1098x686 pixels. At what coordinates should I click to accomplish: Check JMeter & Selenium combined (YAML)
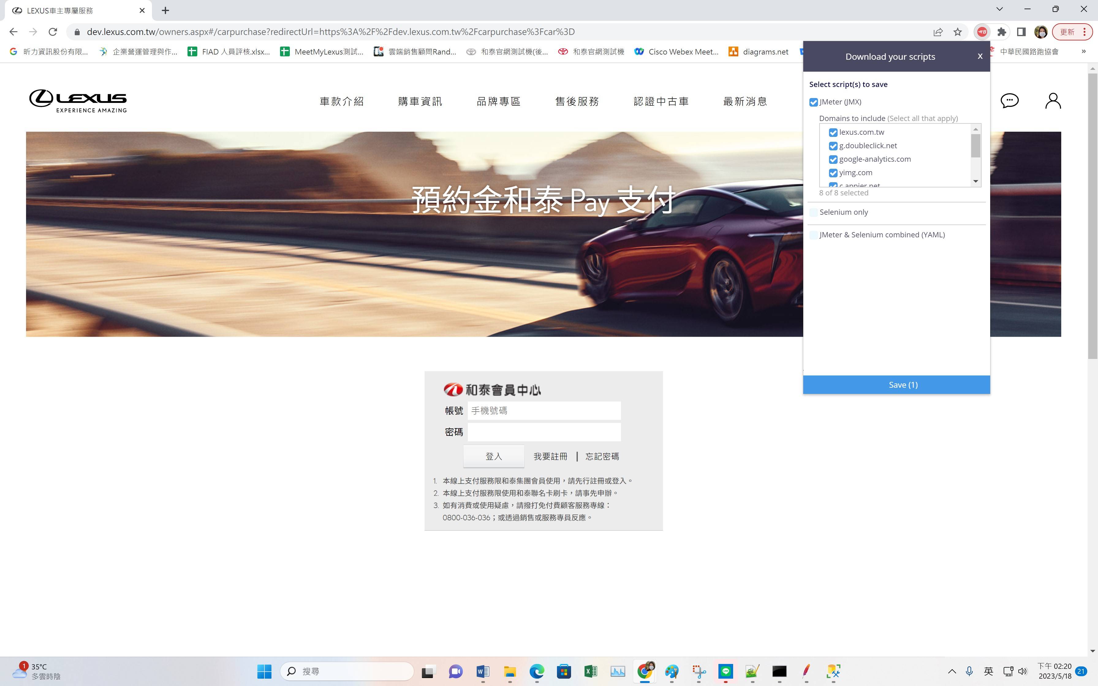tap(813, 235)
